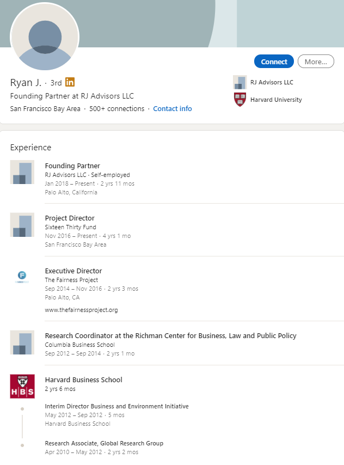Click Palo Alto, CA location text
This screenshot has width=344, height=465.
62,297
